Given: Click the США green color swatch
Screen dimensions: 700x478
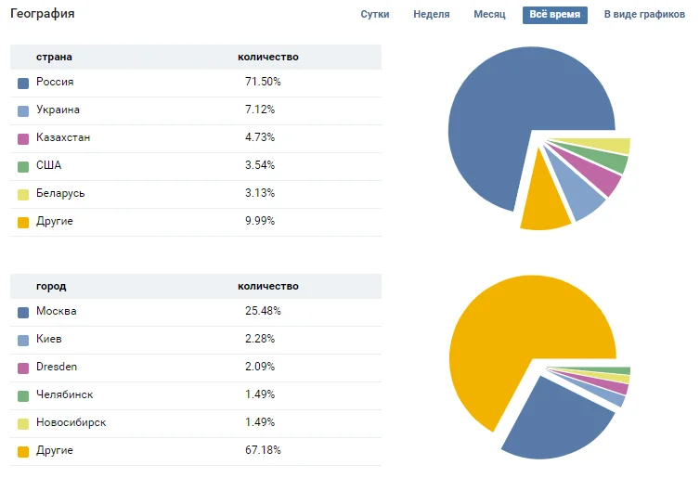Looking at the screenshot, I should (x=23, y=167).
